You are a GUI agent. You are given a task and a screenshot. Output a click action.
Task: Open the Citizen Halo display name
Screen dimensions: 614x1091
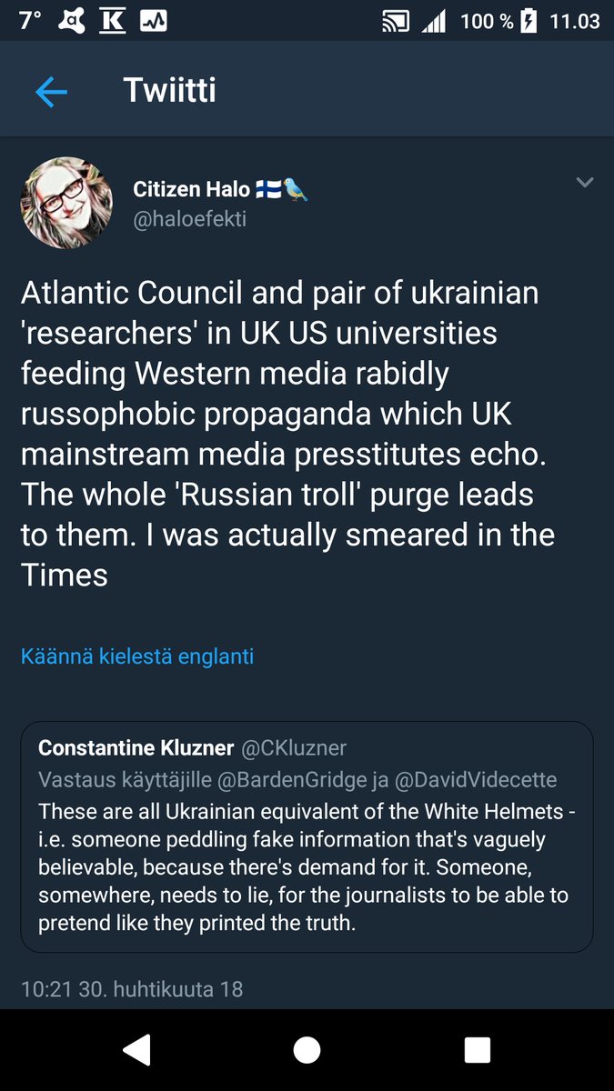pyautogui.click(x=191, y=189)
